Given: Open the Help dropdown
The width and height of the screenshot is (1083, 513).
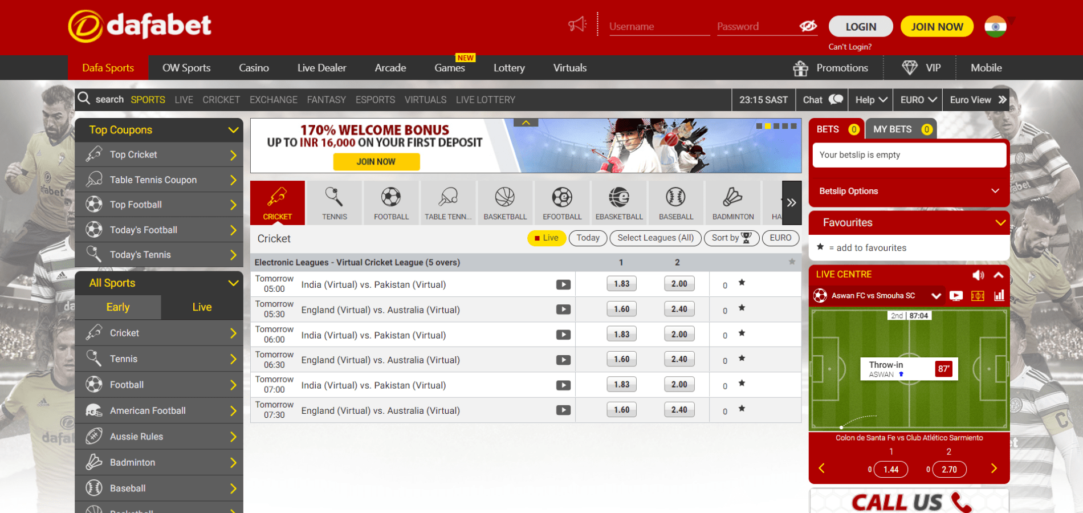Looking at the screenshot, I should tap(871, 100).
